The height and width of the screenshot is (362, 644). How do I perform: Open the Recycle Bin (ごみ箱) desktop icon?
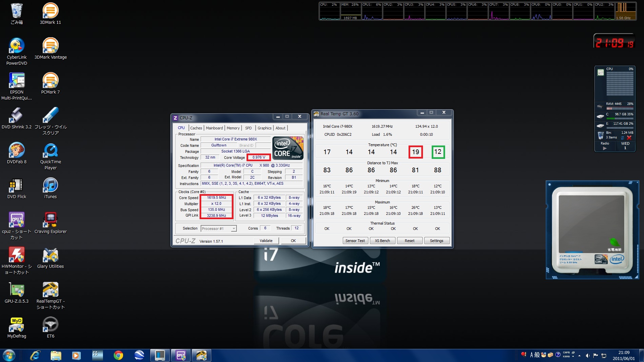click(x=16, y=13)
